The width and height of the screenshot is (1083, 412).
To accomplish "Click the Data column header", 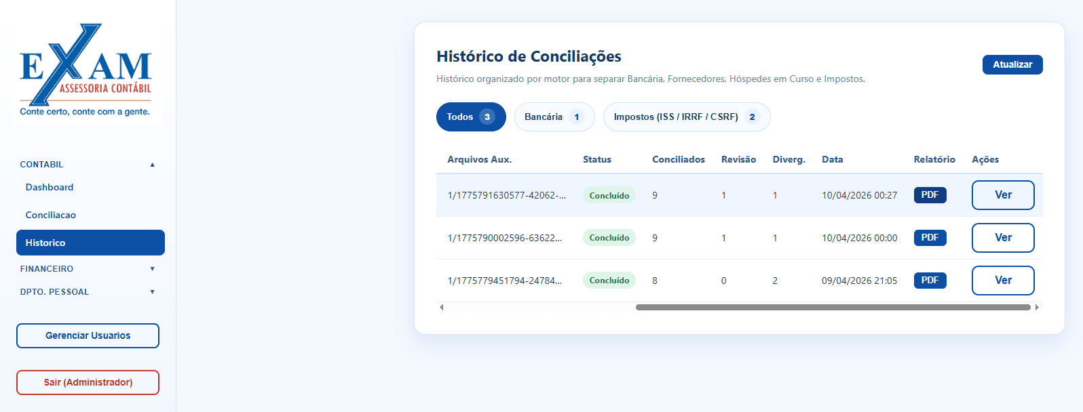I will coord(833,159).
